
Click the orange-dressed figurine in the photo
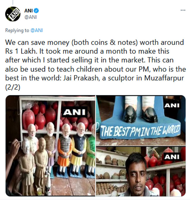pos(65,151)
